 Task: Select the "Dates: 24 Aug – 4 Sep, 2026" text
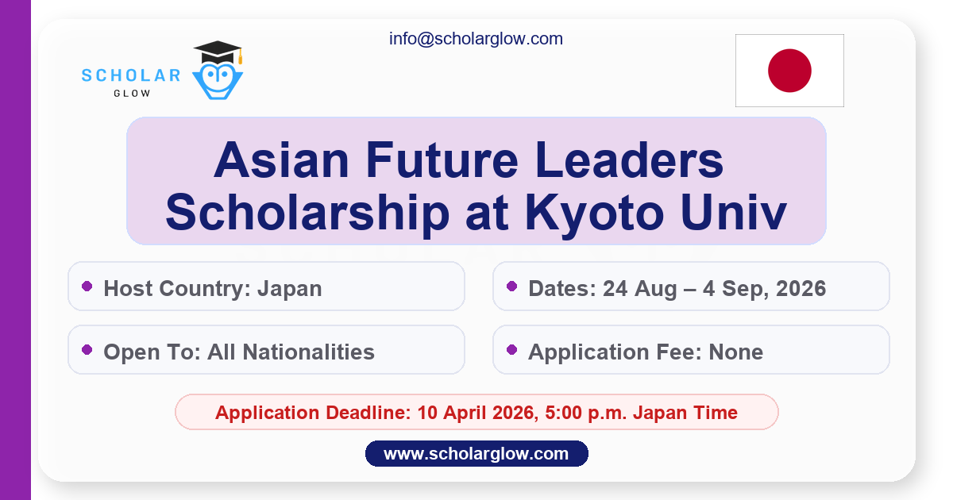point(677,288)
